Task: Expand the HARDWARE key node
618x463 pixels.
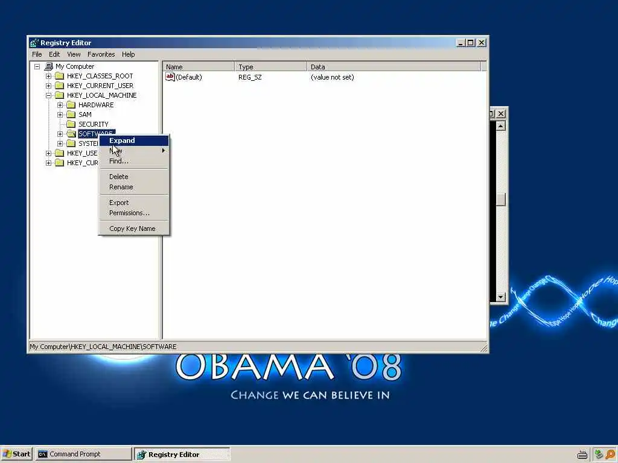Action: 60,105
